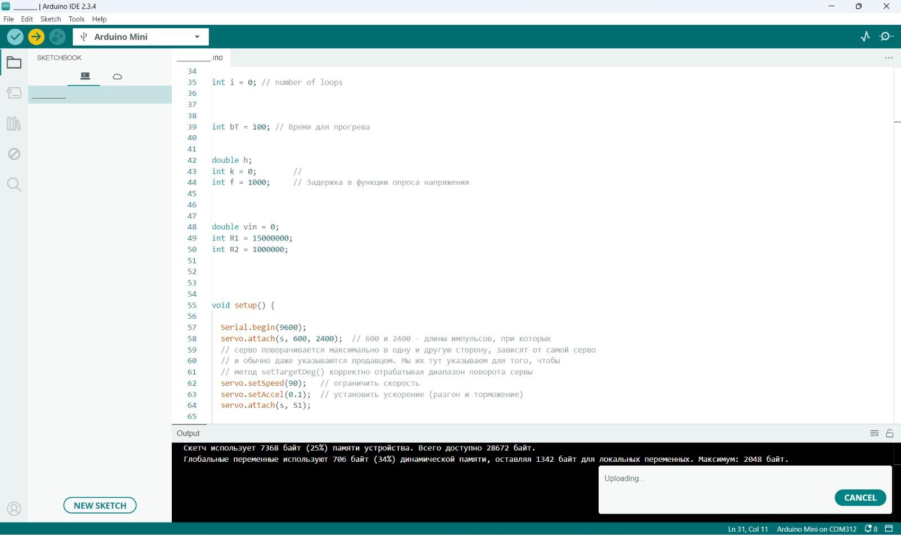Expand the Arduino Mini board dropdown
The height and width of the screenshot is (535, 901).
[197, 37]
